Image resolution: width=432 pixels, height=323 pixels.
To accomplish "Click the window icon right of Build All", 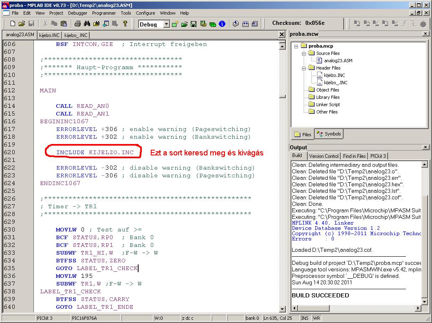I will [x=255, y=24].
